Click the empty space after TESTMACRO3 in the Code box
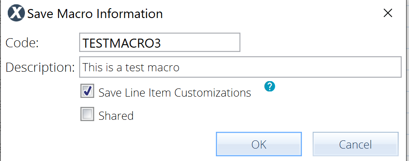This screenshot has height=161, width=409. (201, 42)
